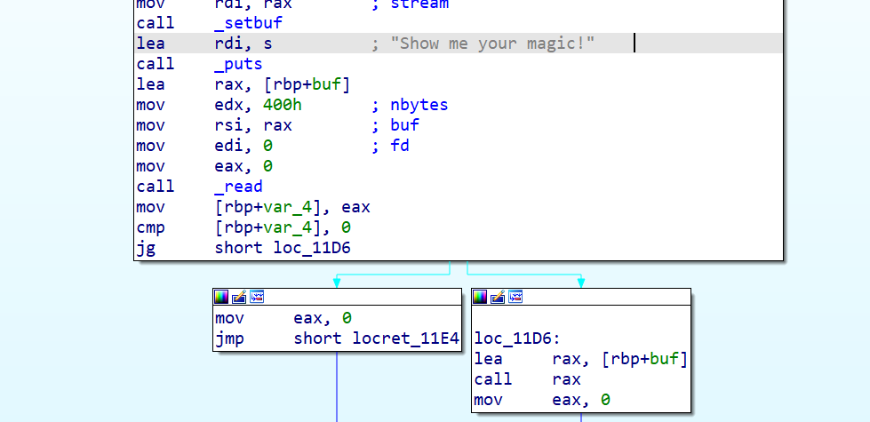Viewport: 870px width, 422px height.
Task: Click the color icon on the loc_11D6 node header
Action: pyautogui.click(x=480, y=298)
